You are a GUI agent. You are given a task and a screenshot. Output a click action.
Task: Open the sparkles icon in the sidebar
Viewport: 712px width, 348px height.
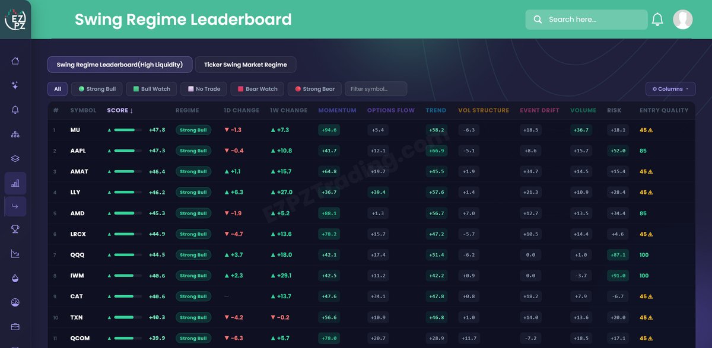coord(15,85)
